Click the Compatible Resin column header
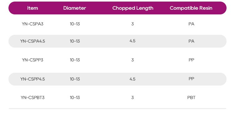The height and width of the screenshot is (115, 235). tap(191, 8)
